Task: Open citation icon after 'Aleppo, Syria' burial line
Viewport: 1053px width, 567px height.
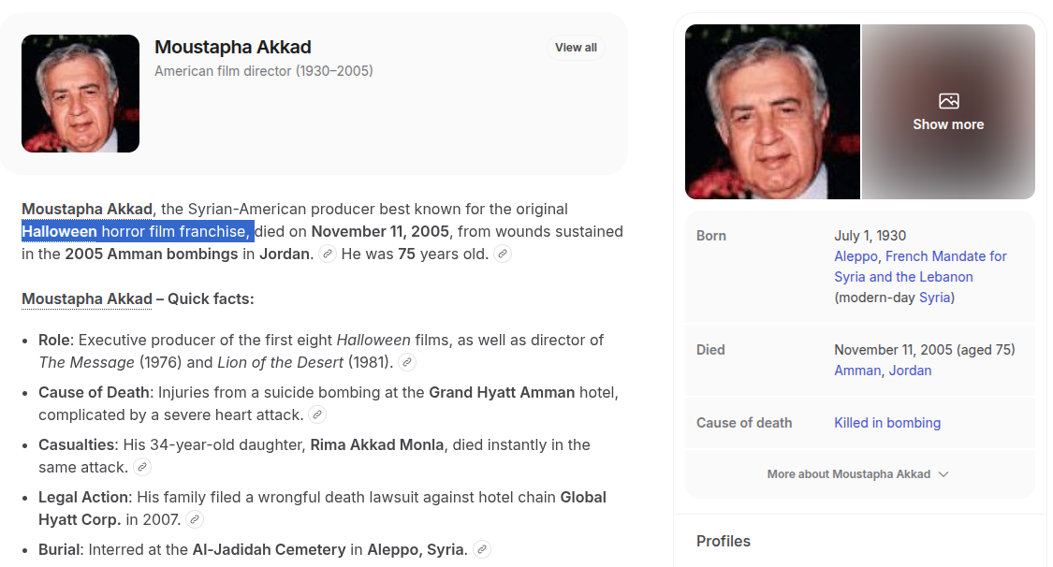Action: point(481,549)
